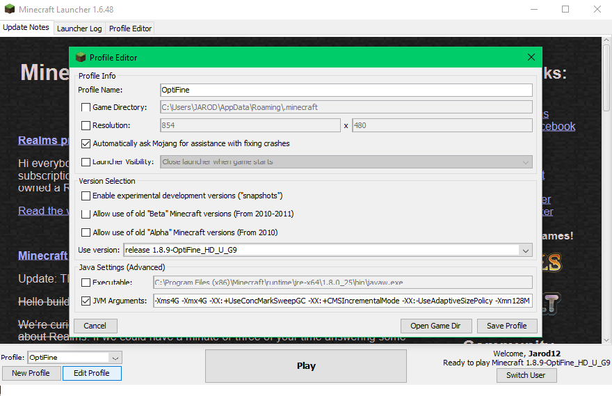Enable the Resolution checkbox

coord(86,125)
